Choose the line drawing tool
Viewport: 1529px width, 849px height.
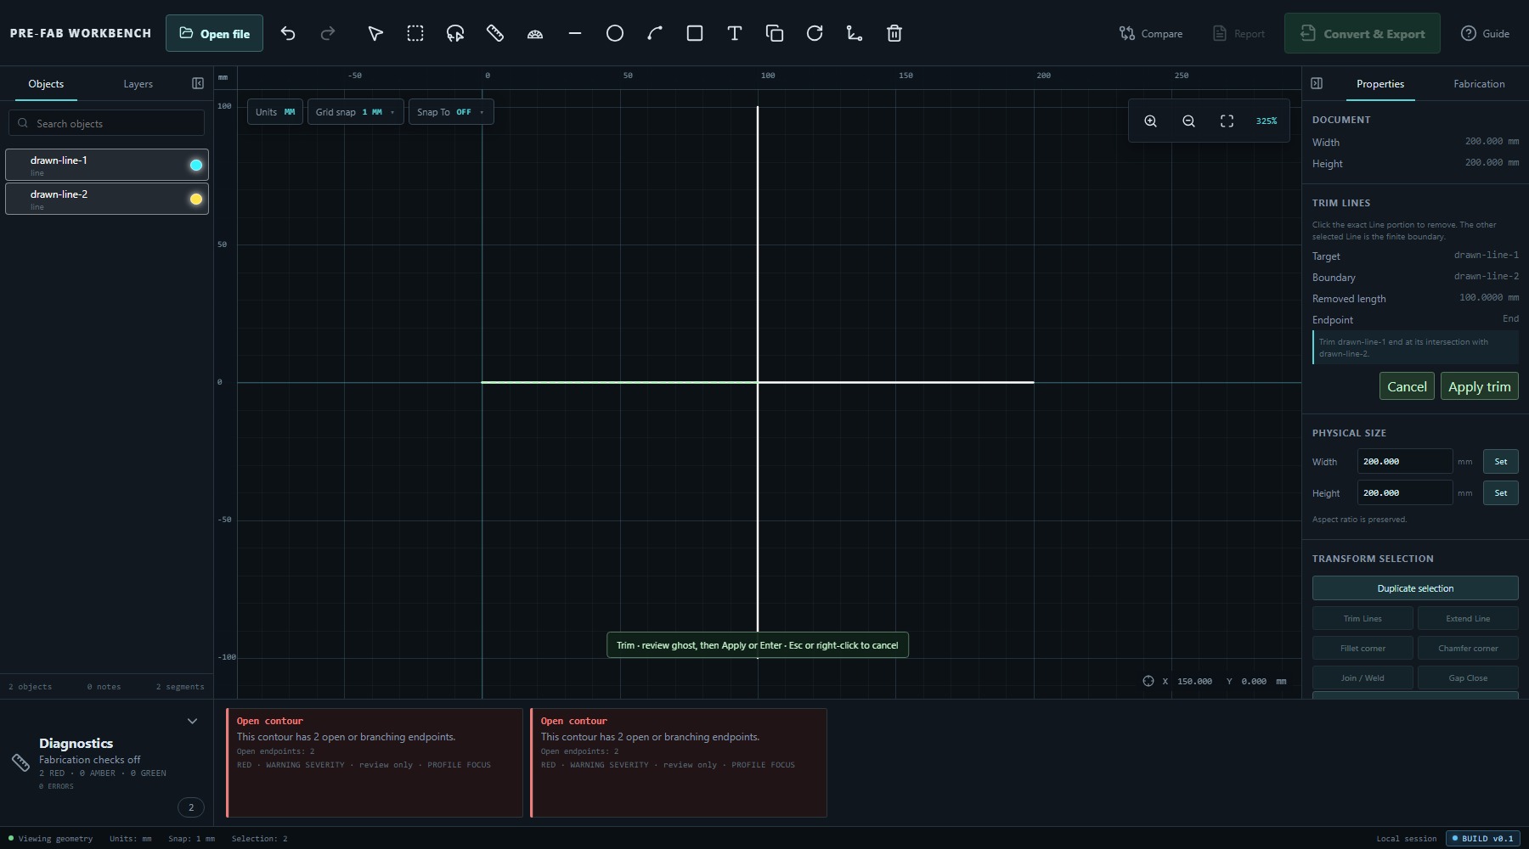[575, 33]
